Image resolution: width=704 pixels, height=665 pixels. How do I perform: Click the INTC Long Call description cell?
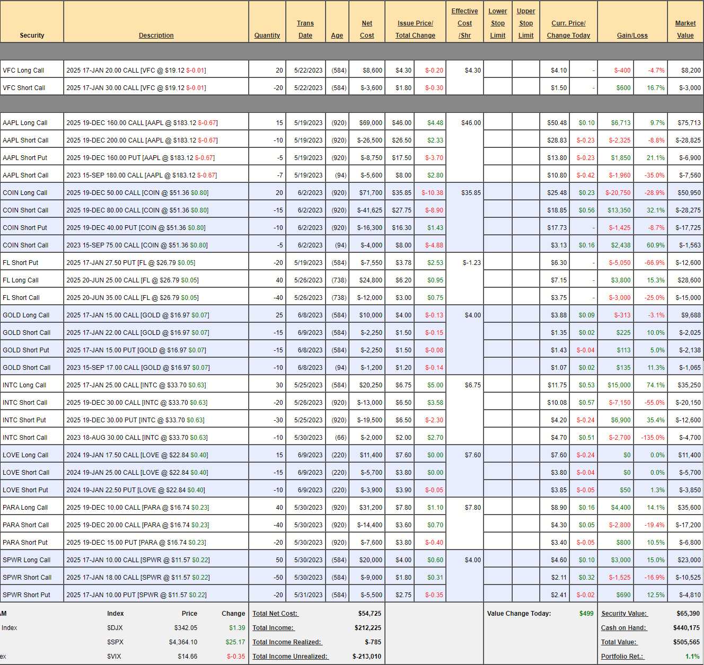tap(136, 385)
